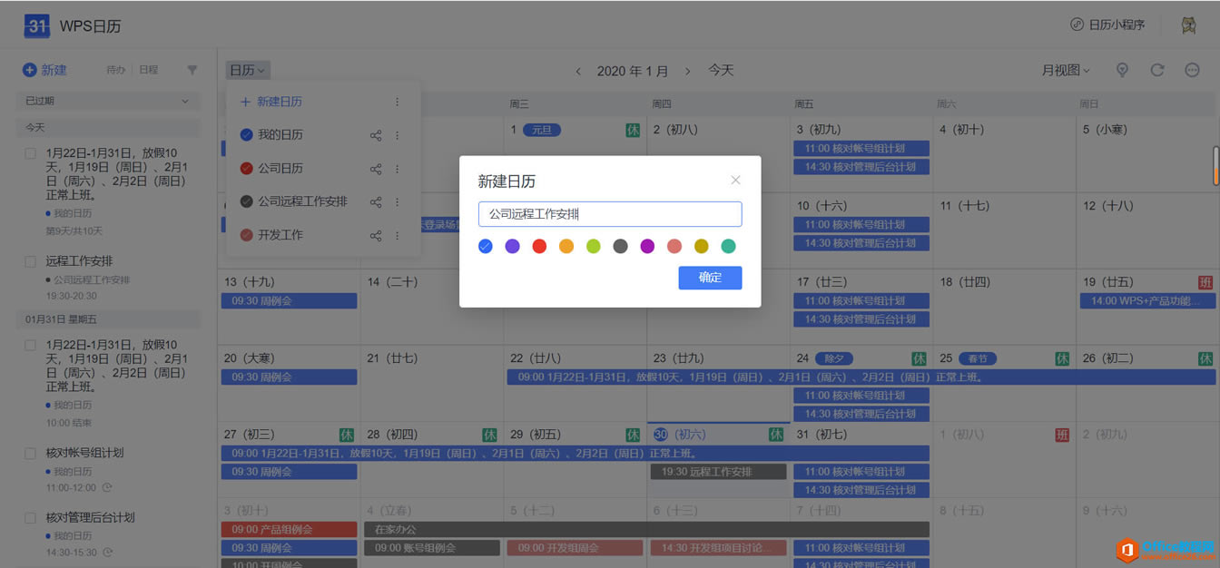Choose the salmon pink color swatch
The height and width of the screenshot is (568, 1220).
pyautogui.click(x=674, y=246)
